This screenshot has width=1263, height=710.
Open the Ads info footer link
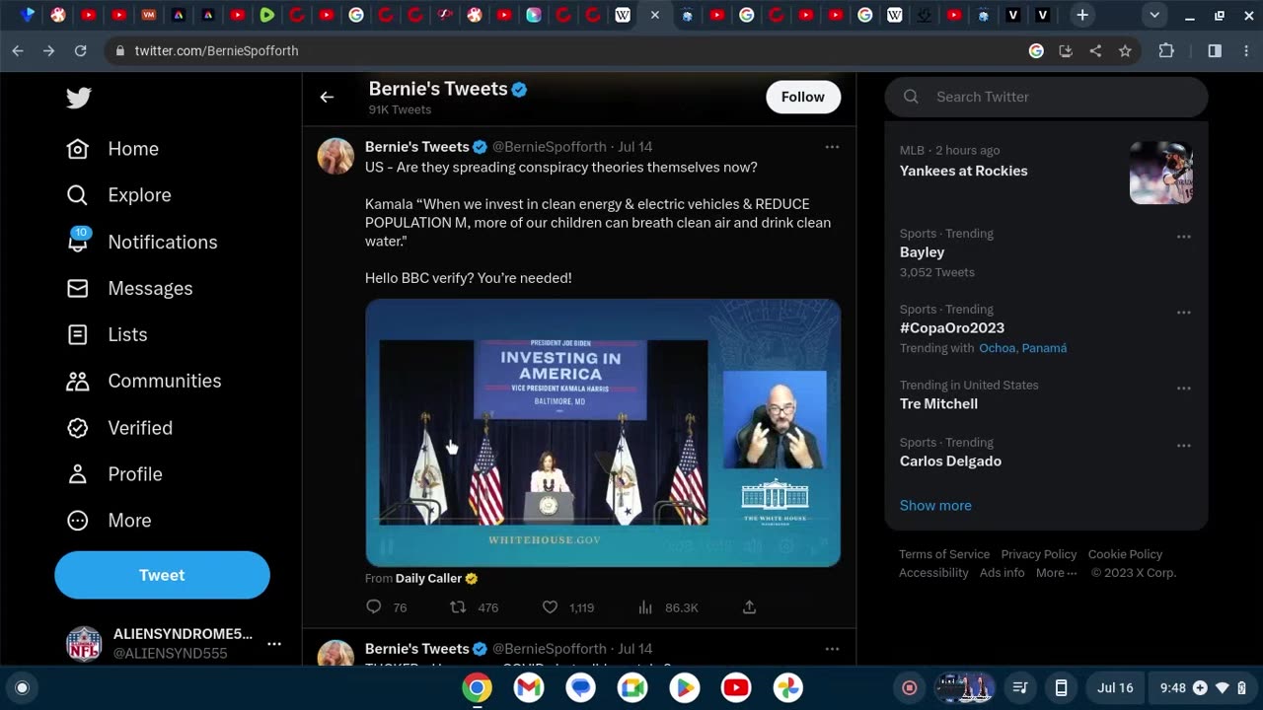(x=1003, y=573)
